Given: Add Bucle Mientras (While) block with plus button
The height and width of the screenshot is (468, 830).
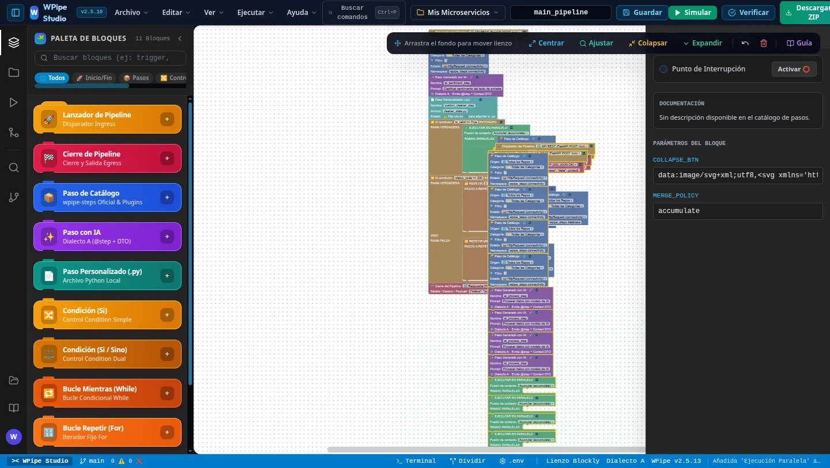Looking at the screenshot, I should point(167,393).
